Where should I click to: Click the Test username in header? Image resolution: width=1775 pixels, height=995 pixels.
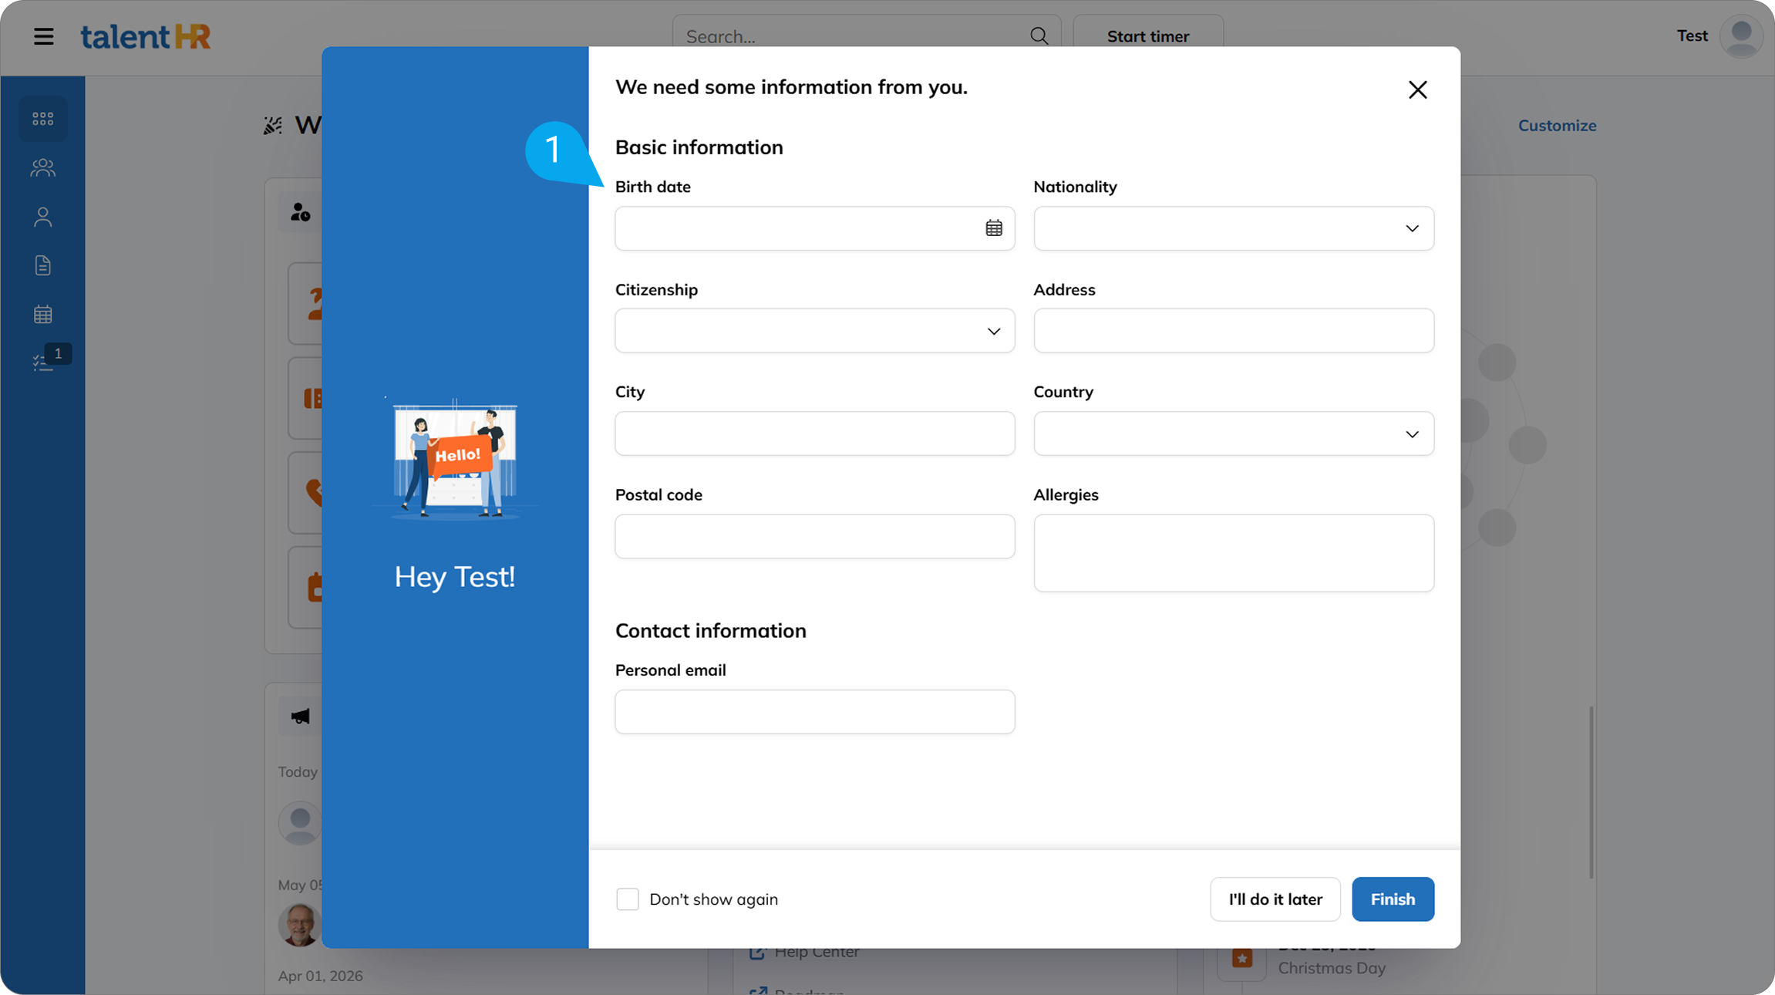[1692, 35]
